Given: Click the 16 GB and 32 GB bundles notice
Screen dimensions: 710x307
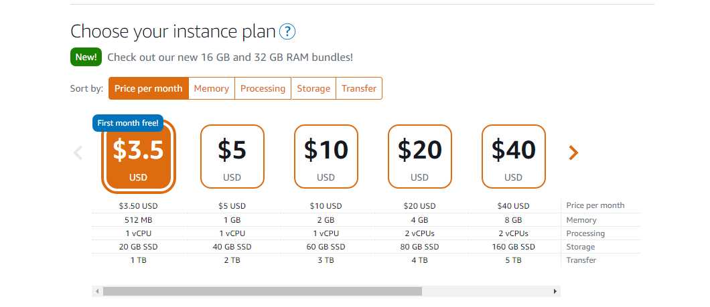Looking at the screenshot, I should pos(230,58).
